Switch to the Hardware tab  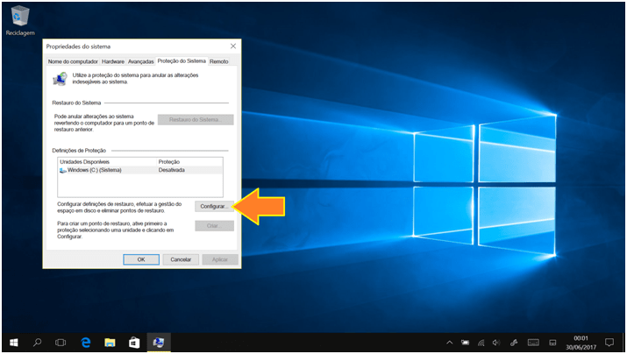(112, 61)
